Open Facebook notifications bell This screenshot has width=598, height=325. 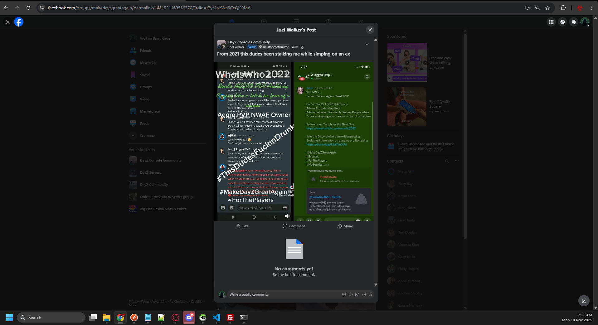tap(574, 22)
